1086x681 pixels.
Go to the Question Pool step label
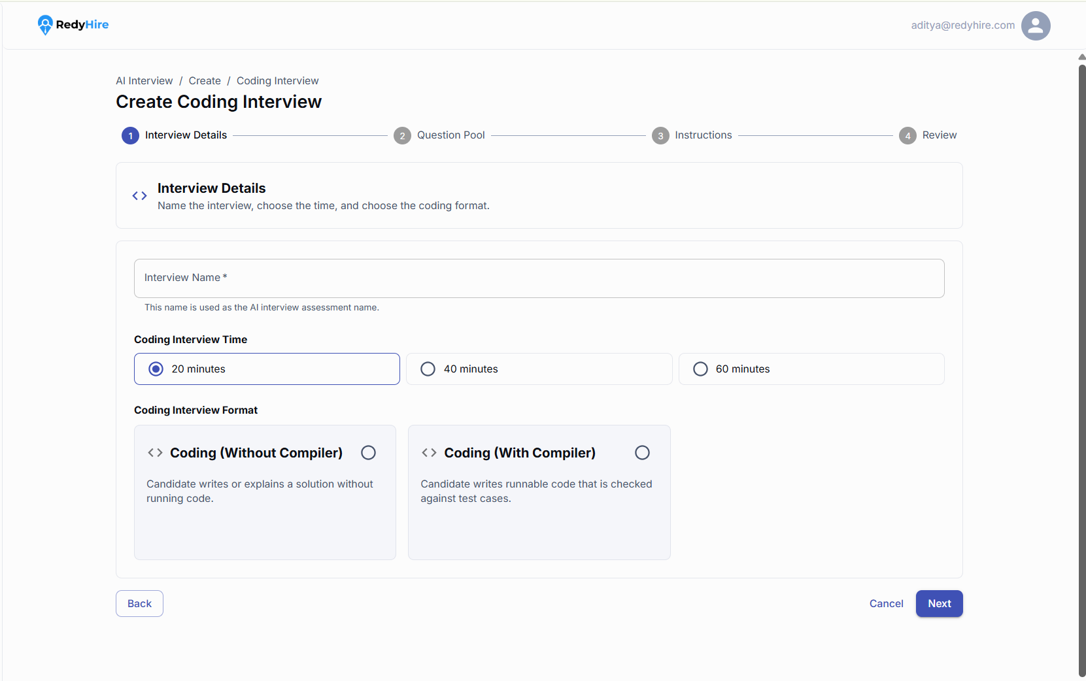pyautogui.click(x=451, y=135)
